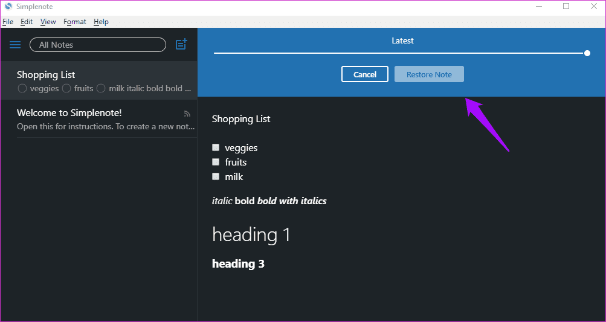606x322 pixels.
Task: Open the File menu
Action: pos(8,22)
